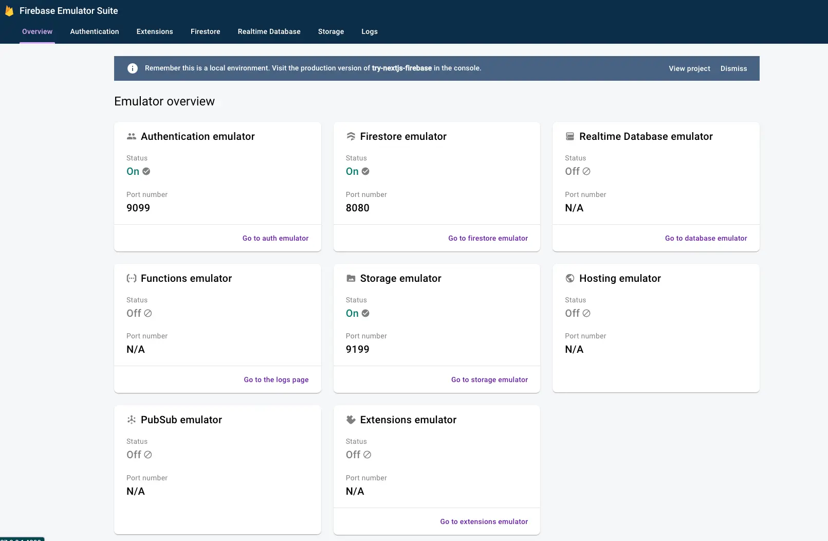The image size is (828, 541).
Task: Open the Realtime Database tab
Action: click(269, 31)
